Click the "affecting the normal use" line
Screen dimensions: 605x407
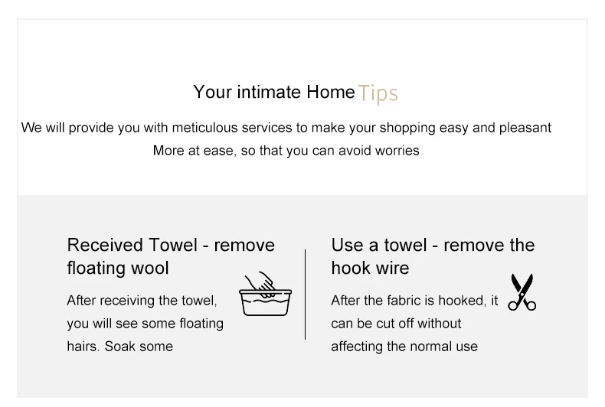(404, 347)
